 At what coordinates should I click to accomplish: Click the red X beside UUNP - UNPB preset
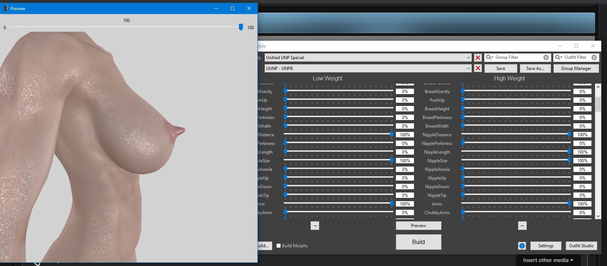tap(478, 68)
